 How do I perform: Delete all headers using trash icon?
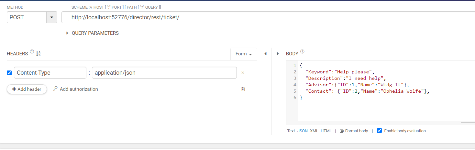(243, 89)
